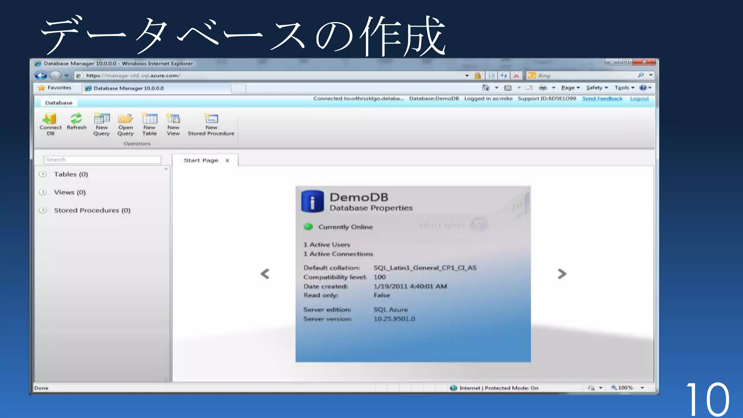Screen dimensions: 743x418
Task: Click the Bing search magnifier icon
Action: 641,75
